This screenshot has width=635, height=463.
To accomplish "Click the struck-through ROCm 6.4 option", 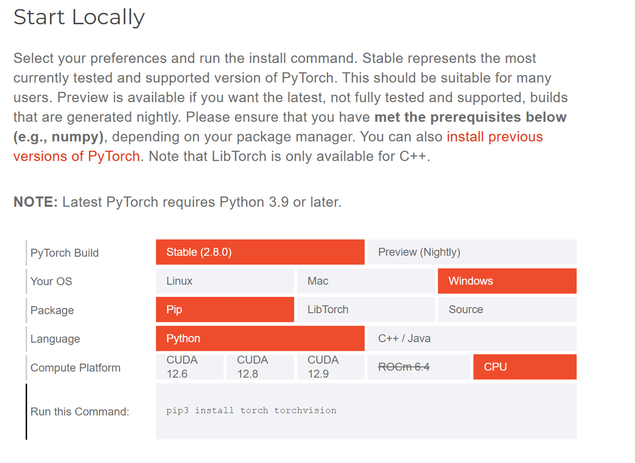I will coord(418,367).
